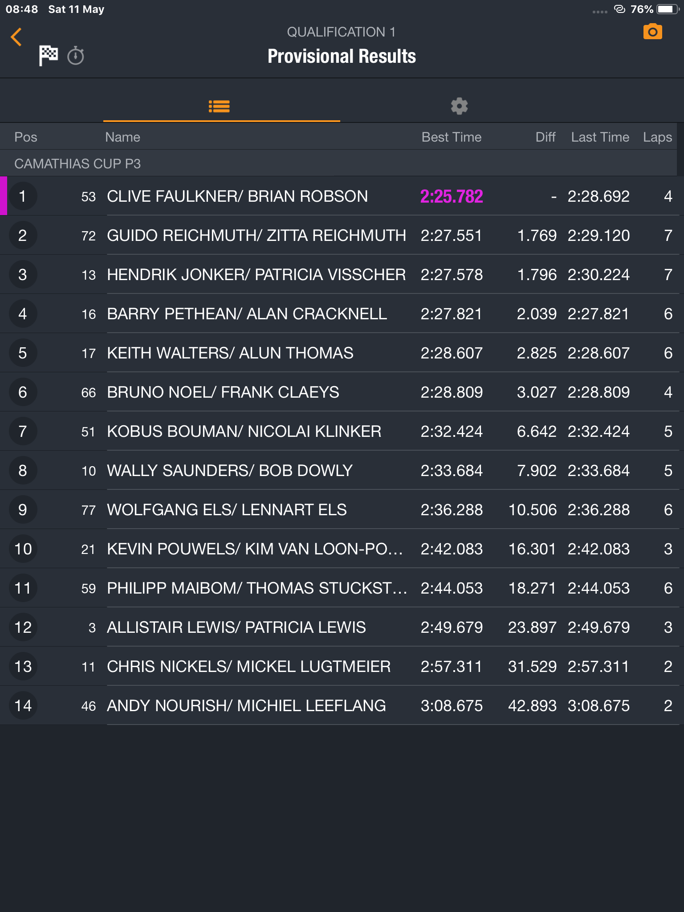Select the Guido Reichmuth/Zitta Reichmuth entry

342,236
